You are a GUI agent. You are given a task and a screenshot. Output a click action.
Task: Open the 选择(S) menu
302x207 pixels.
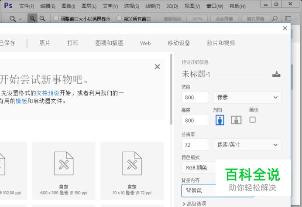[131, 6]
